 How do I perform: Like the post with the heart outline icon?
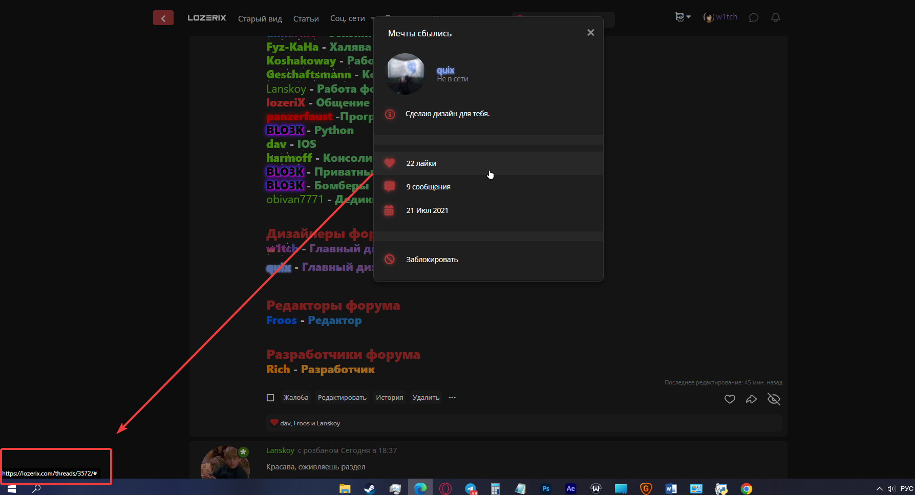[x=730, y=399]
